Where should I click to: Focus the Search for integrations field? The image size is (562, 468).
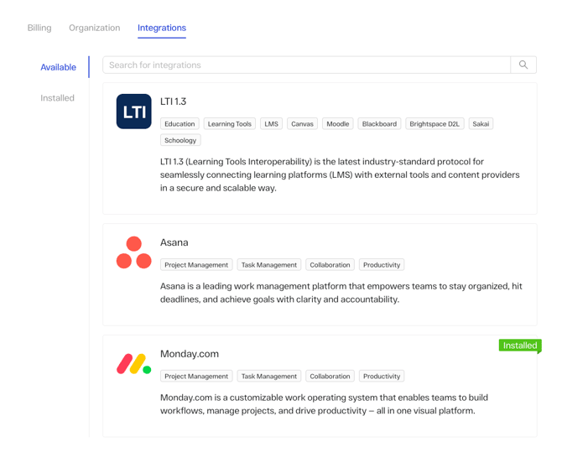tap(307, 65)
